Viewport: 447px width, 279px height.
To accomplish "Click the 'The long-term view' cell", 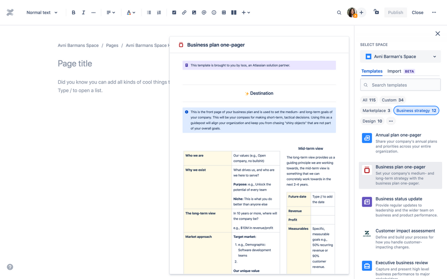I will [207, 220].
